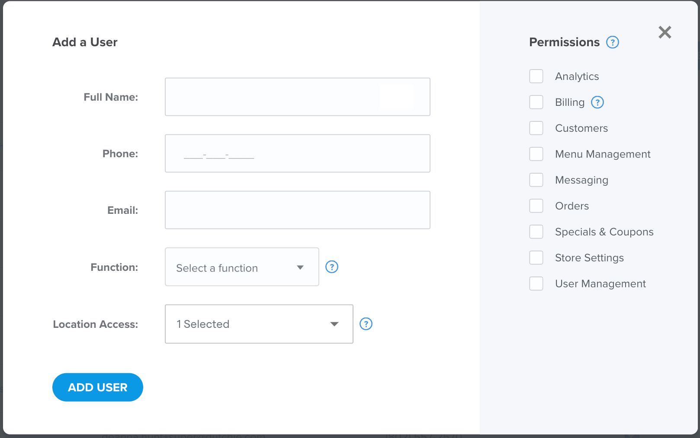Enable the Customers permission
Image resolution: width=700 pixels, height=438 pixels.
[536, 128]
